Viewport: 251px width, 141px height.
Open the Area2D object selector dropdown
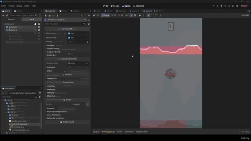pos(65,20)
